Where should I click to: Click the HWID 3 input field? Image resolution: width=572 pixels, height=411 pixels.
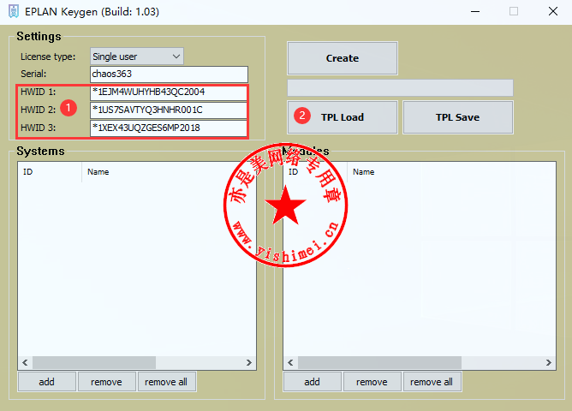point(169,128)
